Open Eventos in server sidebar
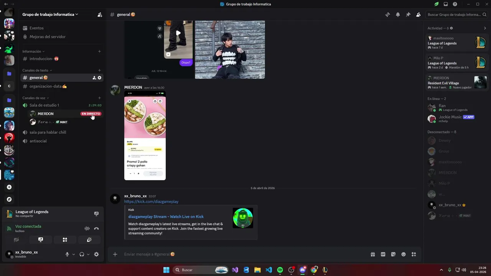Image resolution: width=491 pixels, height=276 pixels. (x=62, y=28)
